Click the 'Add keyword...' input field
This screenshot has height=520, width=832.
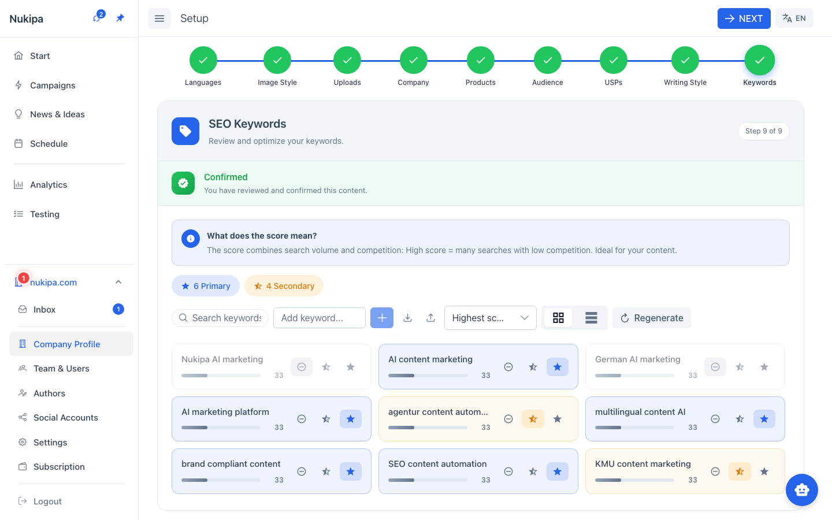click(x=320, y=318)
